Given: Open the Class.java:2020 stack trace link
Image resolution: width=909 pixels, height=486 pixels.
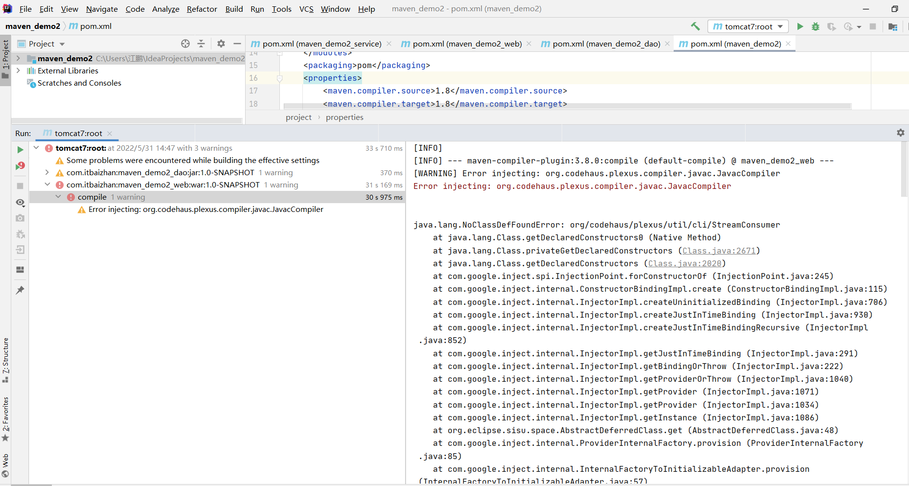Looking at the screenshot, I should (x=684, y=263).
